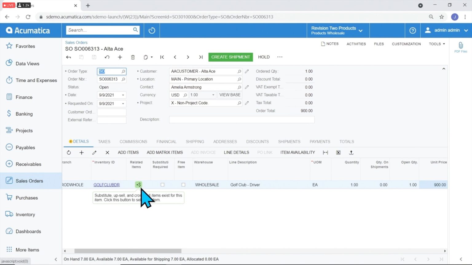The height and width of the screenshot is (265, 472).
Task: Check the Substitution Required checkbox
Action: click(x=162, y=185)
